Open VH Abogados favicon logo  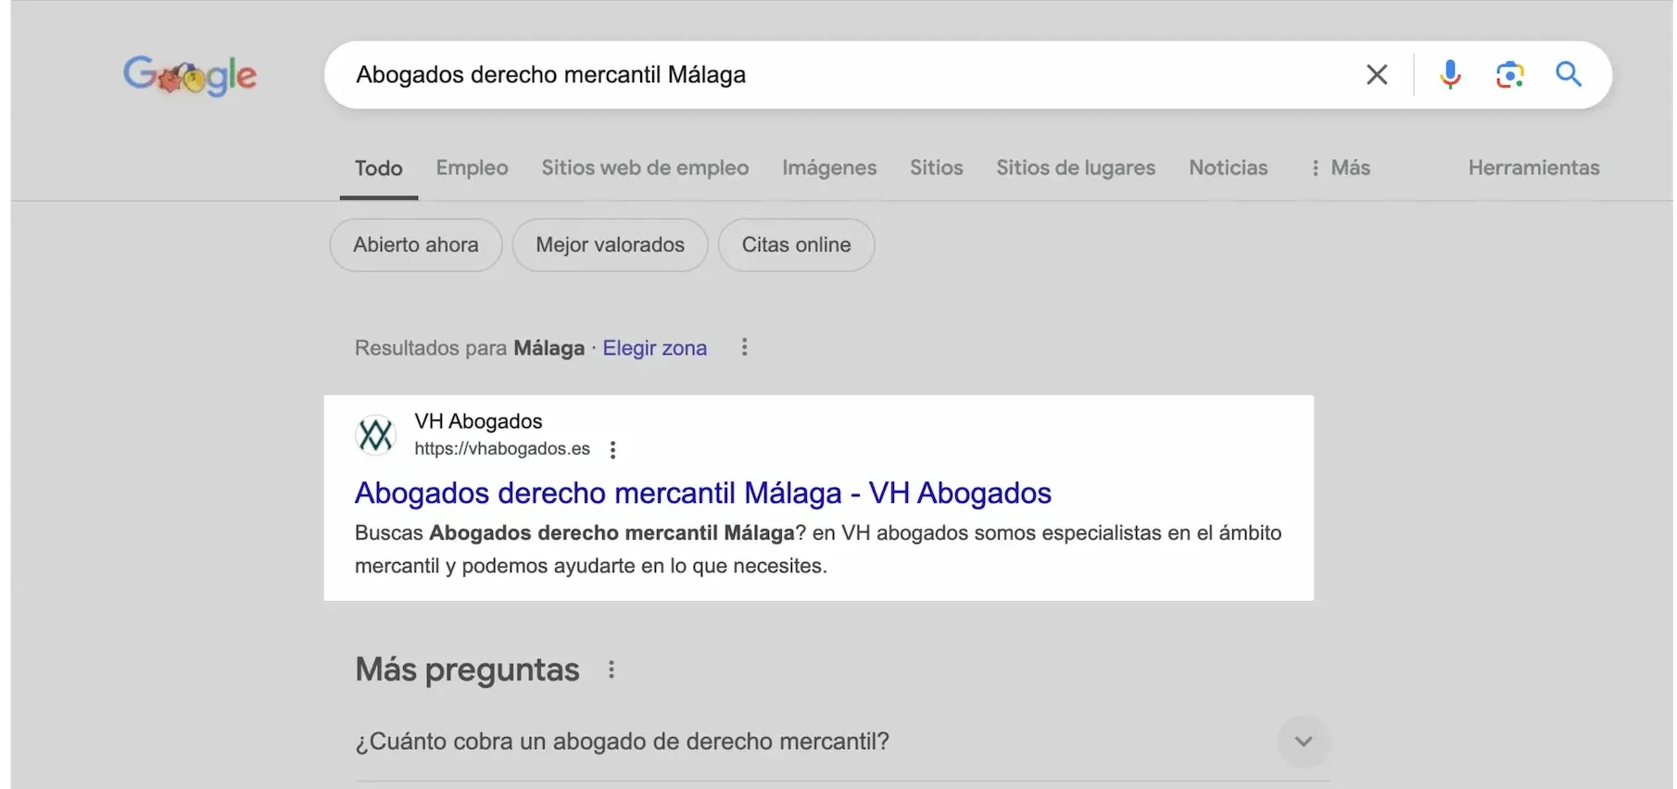click(375, 434)
